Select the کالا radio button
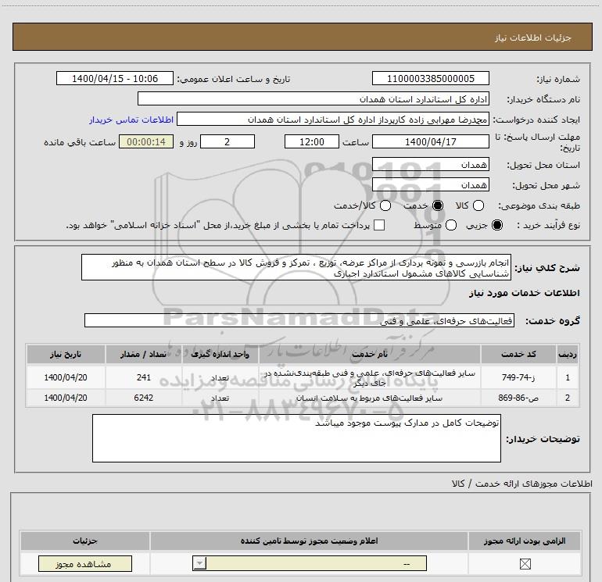The width and height of the screenshot is (602, 582). click(478, 205)
